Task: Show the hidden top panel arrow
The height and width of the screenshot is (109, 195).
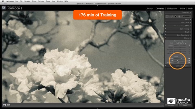Action: (97, 5)
